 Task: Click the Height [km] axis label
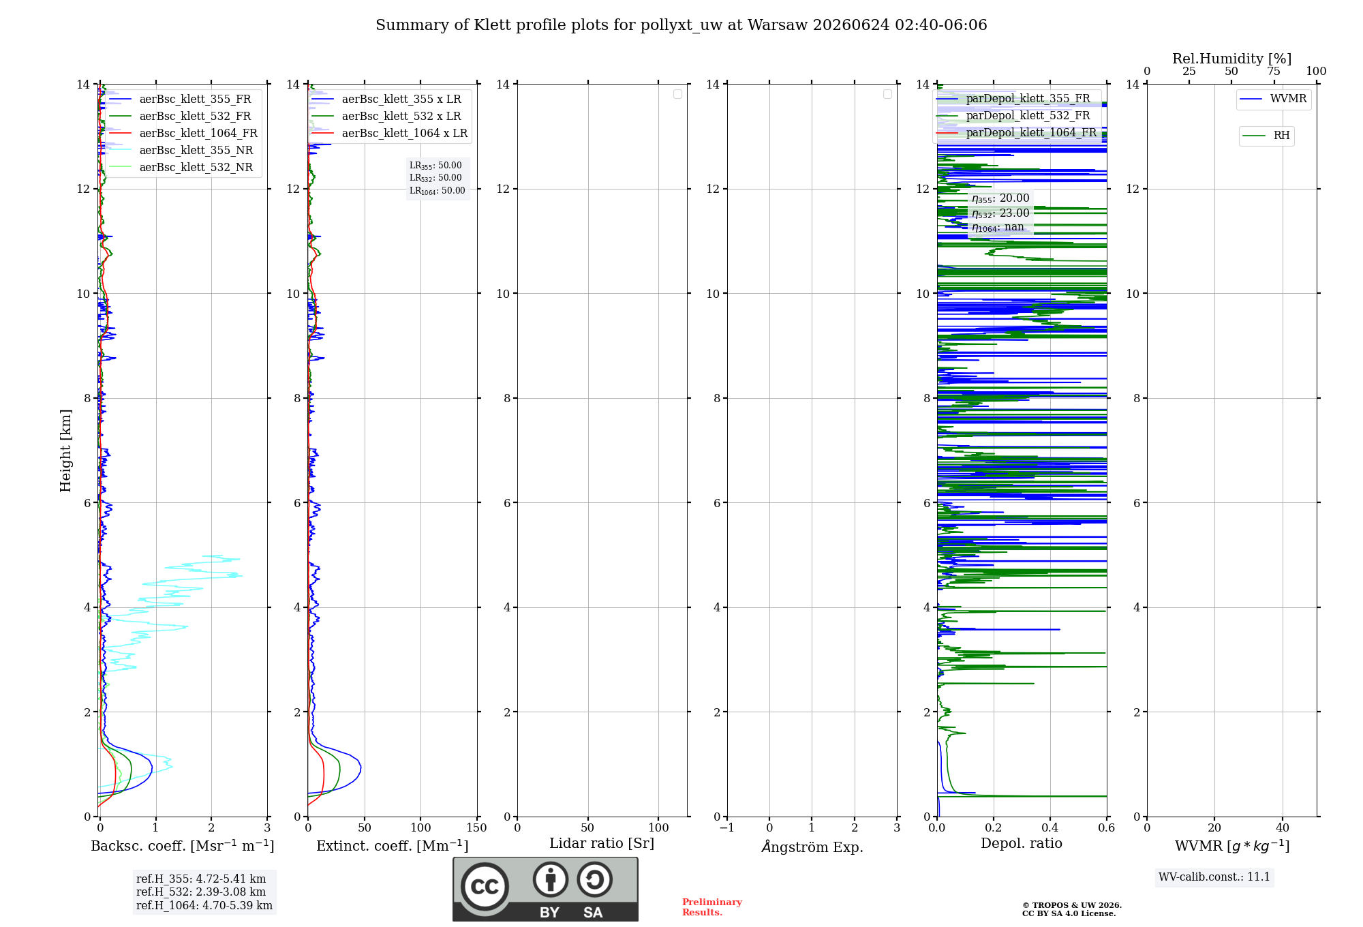pos(65,451)
